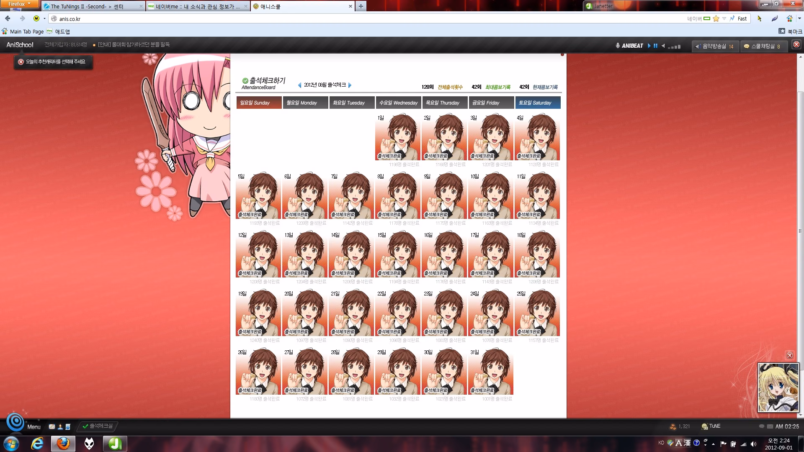Open the Windows Start menu
This screenshot has height=452, width=804.
[x=11, y=444]
